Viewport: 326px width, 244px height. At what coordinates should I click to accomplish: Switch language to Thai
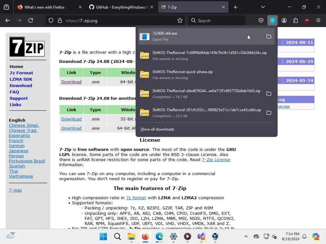tap(13, 171)
